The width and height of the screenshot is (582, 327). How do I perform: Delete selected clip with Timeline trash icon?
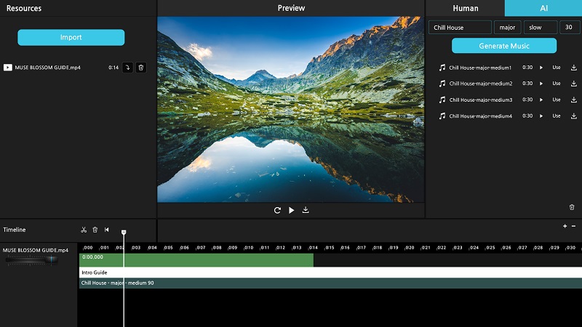[x=95, y=230]
